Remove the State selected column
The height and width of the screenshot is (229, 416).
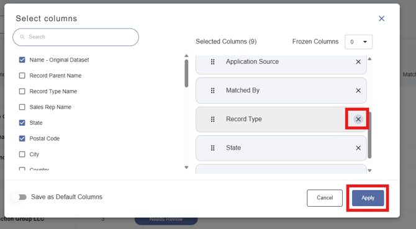[358, 148]
